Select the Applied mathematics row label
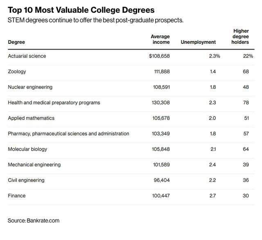 tap(31, 118)
